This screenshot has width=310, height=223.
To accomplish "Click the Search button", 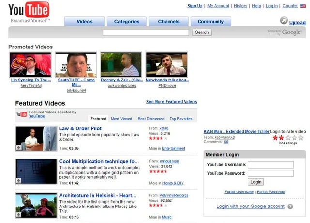I will click(202, 32).
